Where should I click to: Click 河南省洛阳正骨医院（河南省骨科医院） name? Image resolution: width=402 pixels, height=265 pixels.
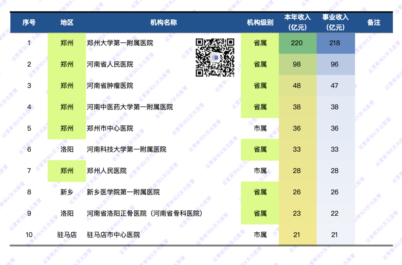(144, 213)
